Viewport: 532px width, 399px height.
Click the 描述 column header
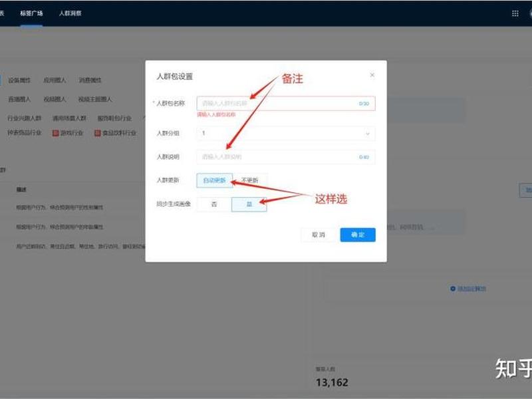pos(21,190)
